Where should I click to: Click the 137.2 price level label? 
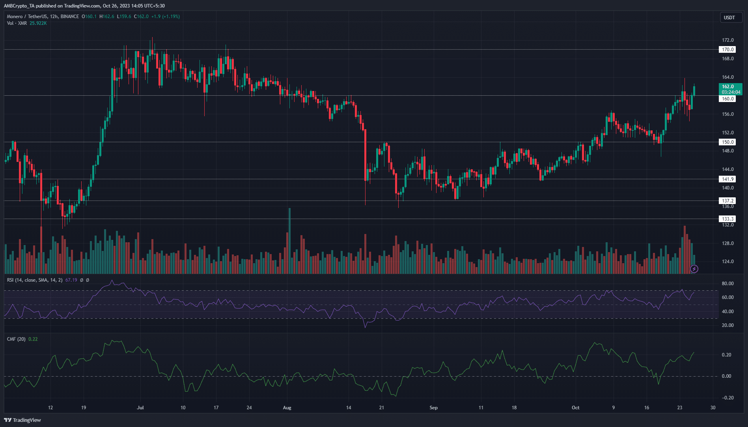[x=727, y=201]
